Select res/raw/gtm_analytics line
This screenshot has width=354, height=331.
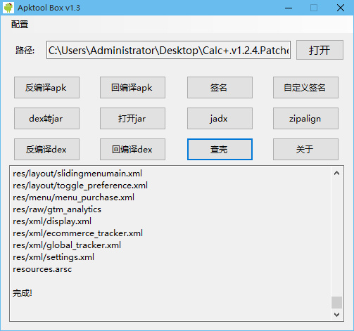(x=57, y=209)
